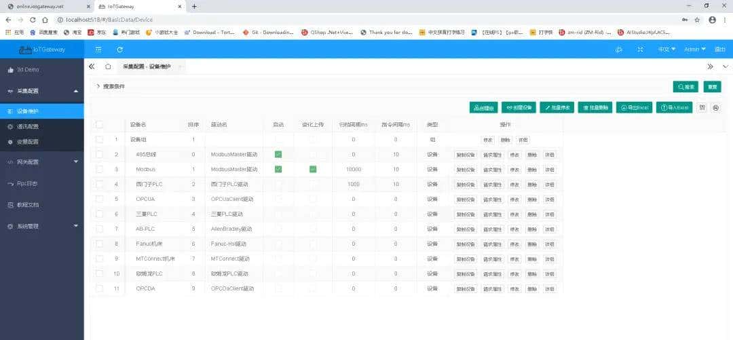
Task: Click the saved password key icon
Action: pos(685,20)
